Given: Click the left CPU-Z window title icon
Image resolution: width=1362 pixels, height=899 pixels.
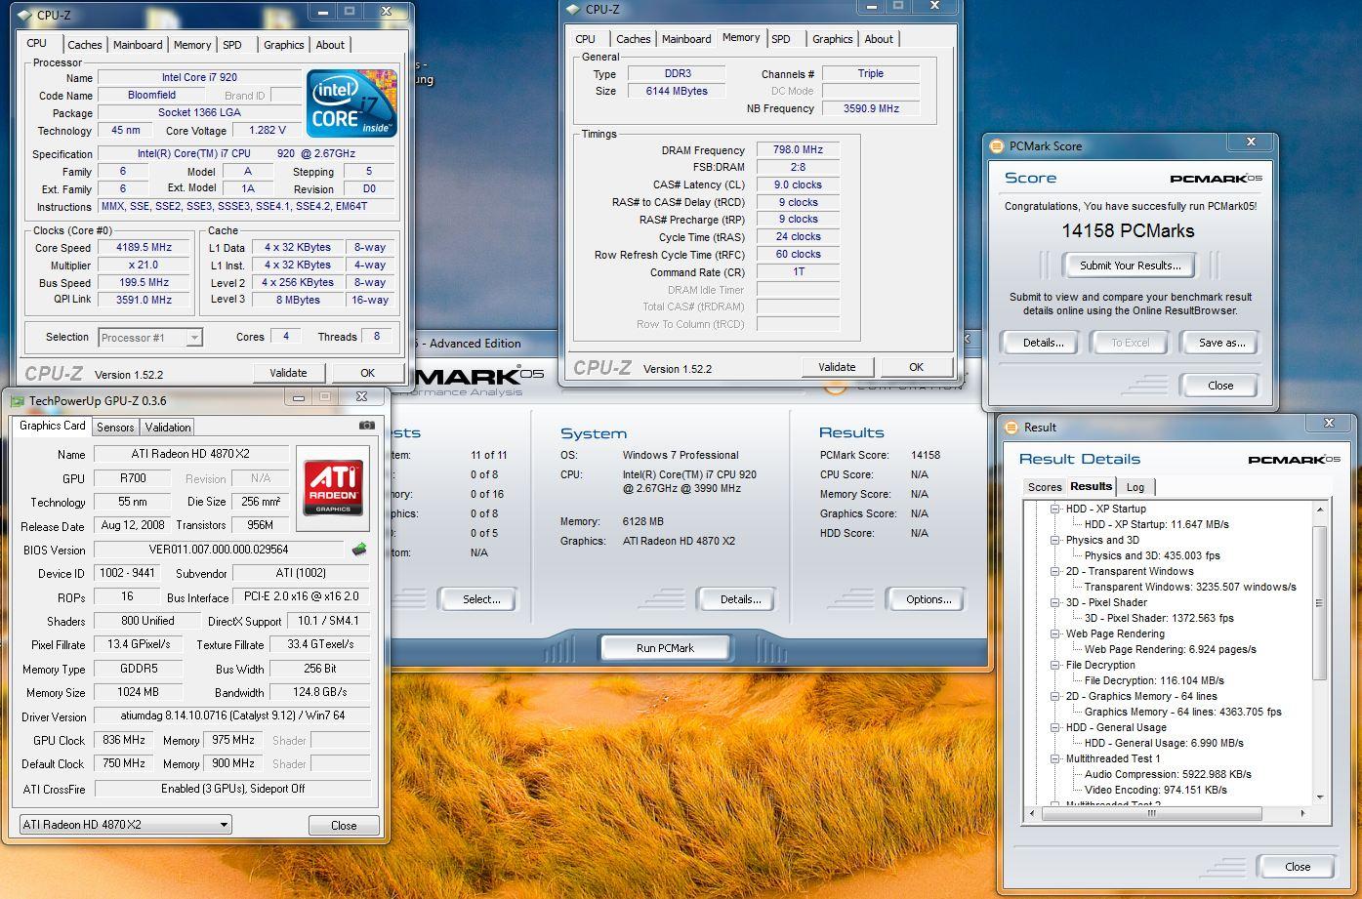Looking at the screenshot, I should [x=24, y=16].
